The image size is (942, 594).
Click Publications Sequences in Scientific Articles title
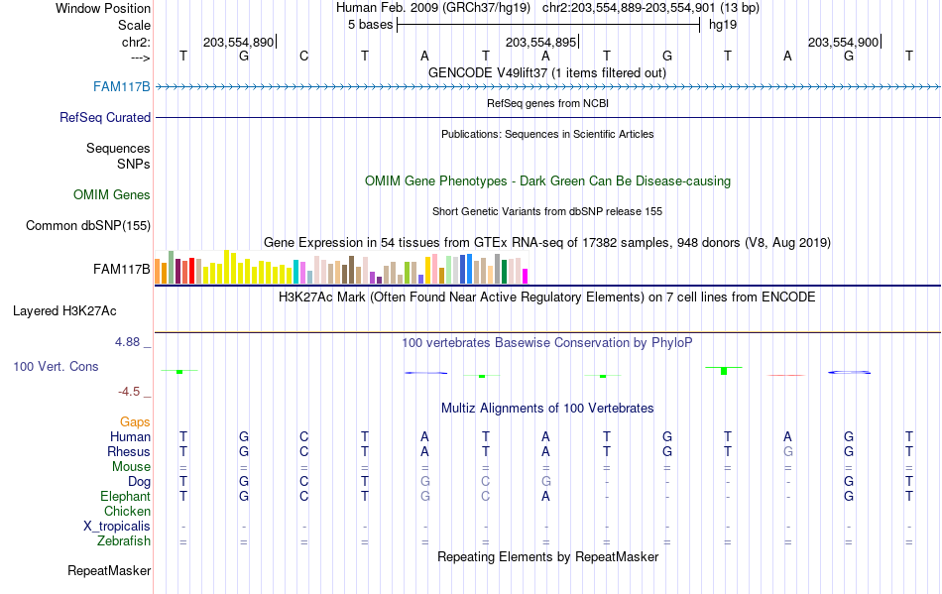[x=547, y=134]
